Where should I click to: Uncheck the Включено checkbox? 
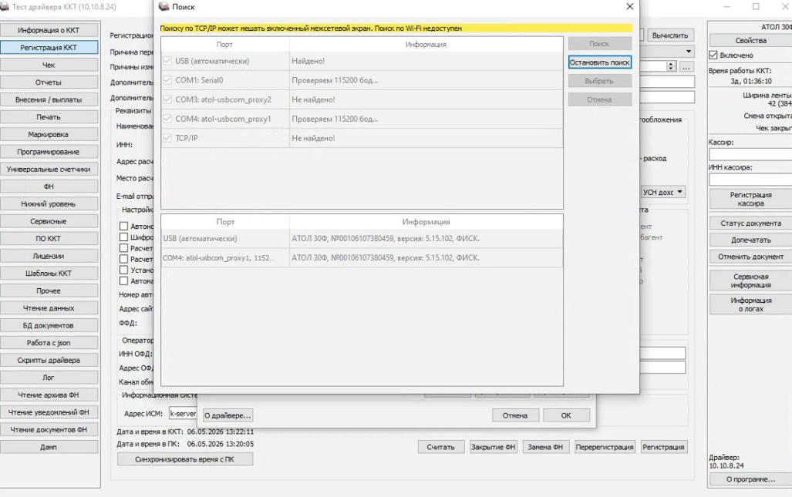tap(713, 55)
